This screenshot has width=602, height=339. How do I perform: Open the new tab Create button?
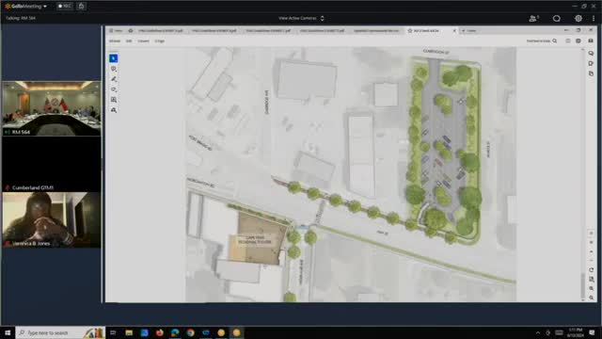pos(469,31)
